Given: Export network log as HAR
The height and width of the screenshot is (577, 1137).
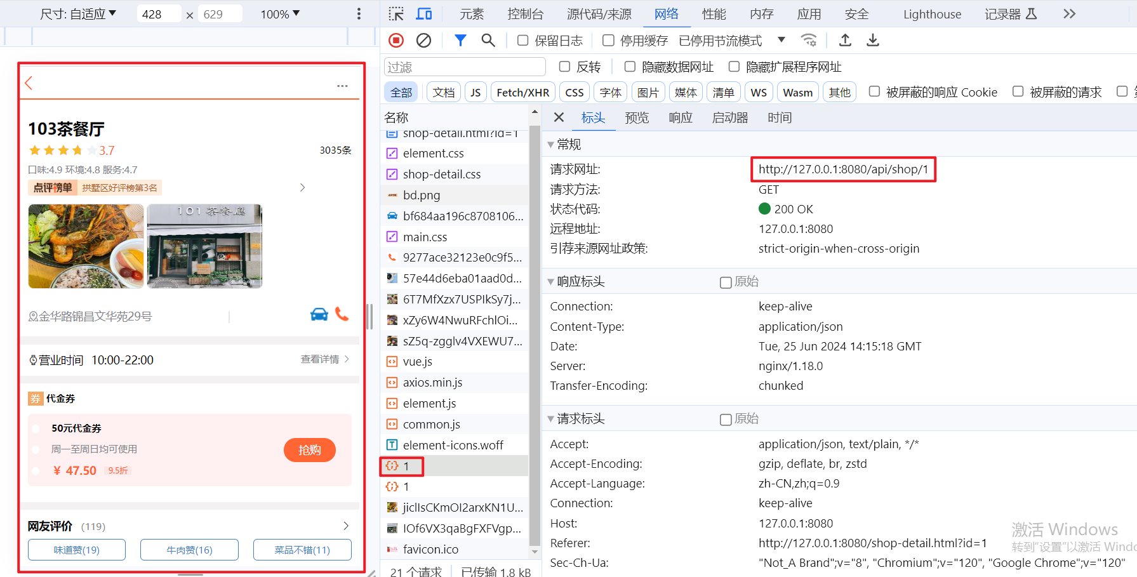Looking at the screenshot, I should [x=873, y=40].
